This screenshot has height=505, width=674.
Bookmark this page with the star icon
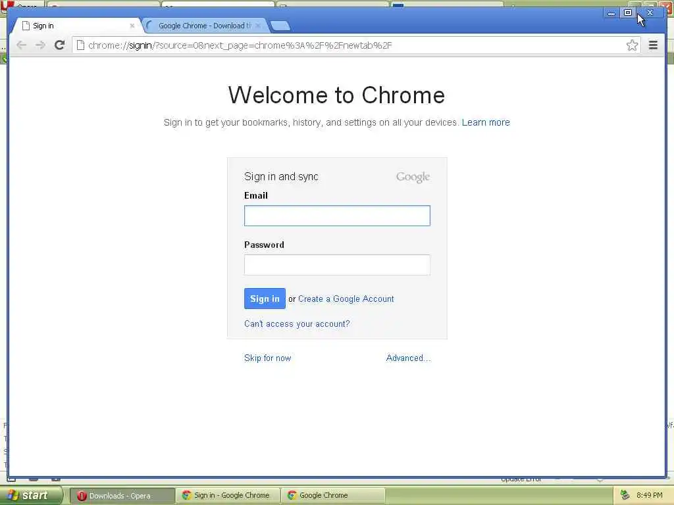point(632,45)
